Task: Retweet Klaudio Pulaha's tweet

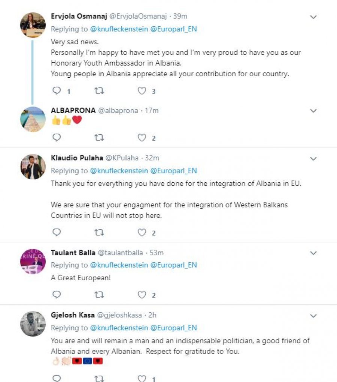Action: (x=99, y=233)
